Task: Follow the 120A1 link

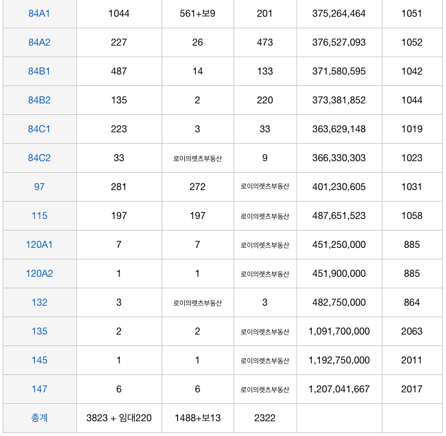Action: [39, 245]
